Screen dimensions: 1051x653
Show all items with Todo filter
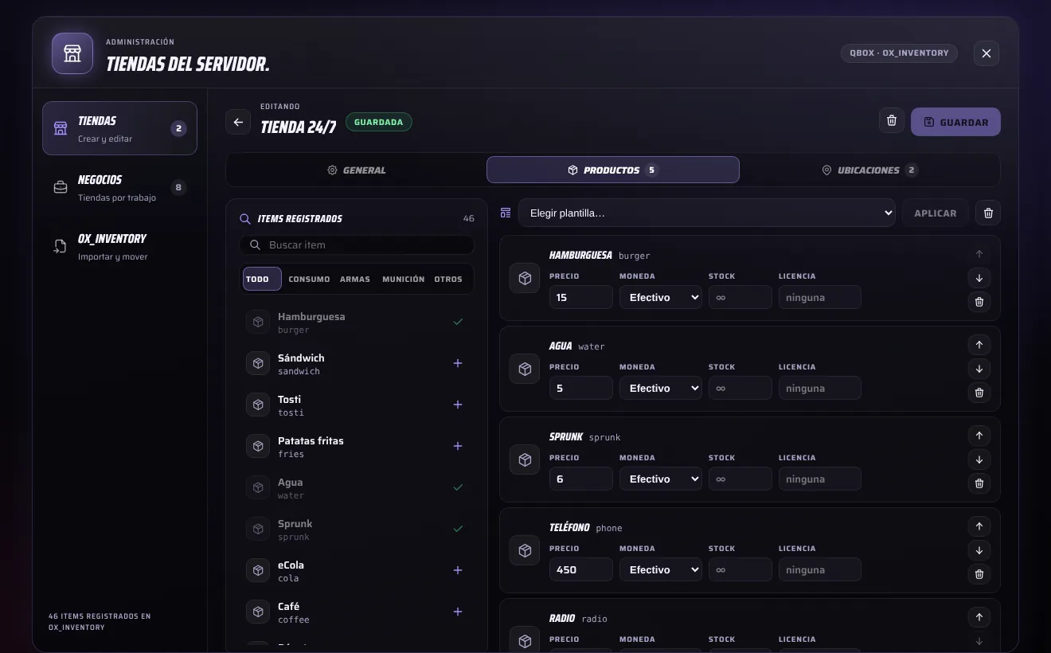[262, 280]
